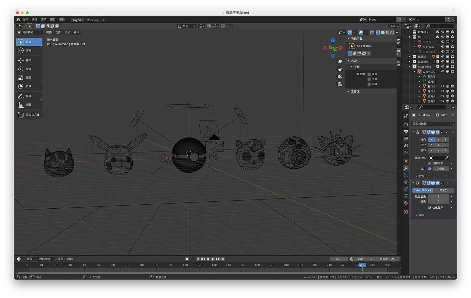Hide the 精灵球 collection with its eye toggle
The height and width of the screenshot is (298, 471).
[x=443, y=57]
